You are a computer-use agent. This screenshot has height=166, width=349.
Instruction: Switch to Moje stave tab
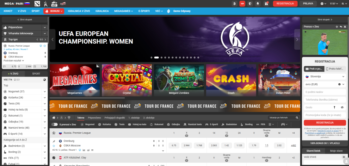click(336, 151)
